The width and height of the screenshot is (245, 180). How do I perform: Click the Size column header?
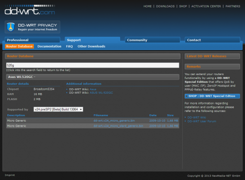(170, 115)
